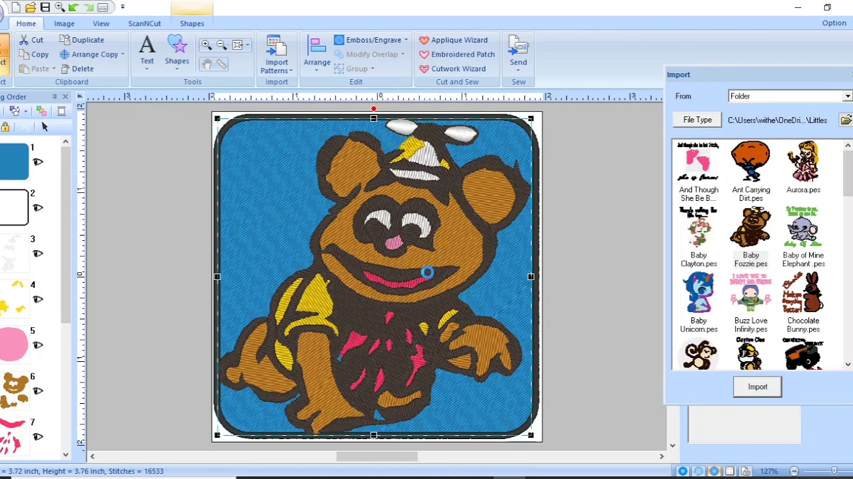Click the Zoom In magnifier in Tools group
Image resolution: width=853 pixels, height=479 pixels.
207,45
